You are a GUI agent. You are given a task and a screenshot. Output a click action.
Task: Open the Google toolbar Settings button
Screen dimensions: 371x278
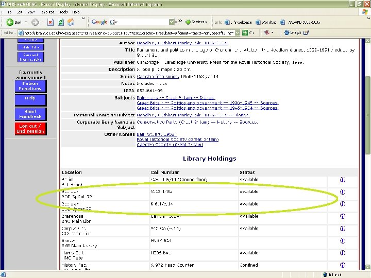(196, 22)
